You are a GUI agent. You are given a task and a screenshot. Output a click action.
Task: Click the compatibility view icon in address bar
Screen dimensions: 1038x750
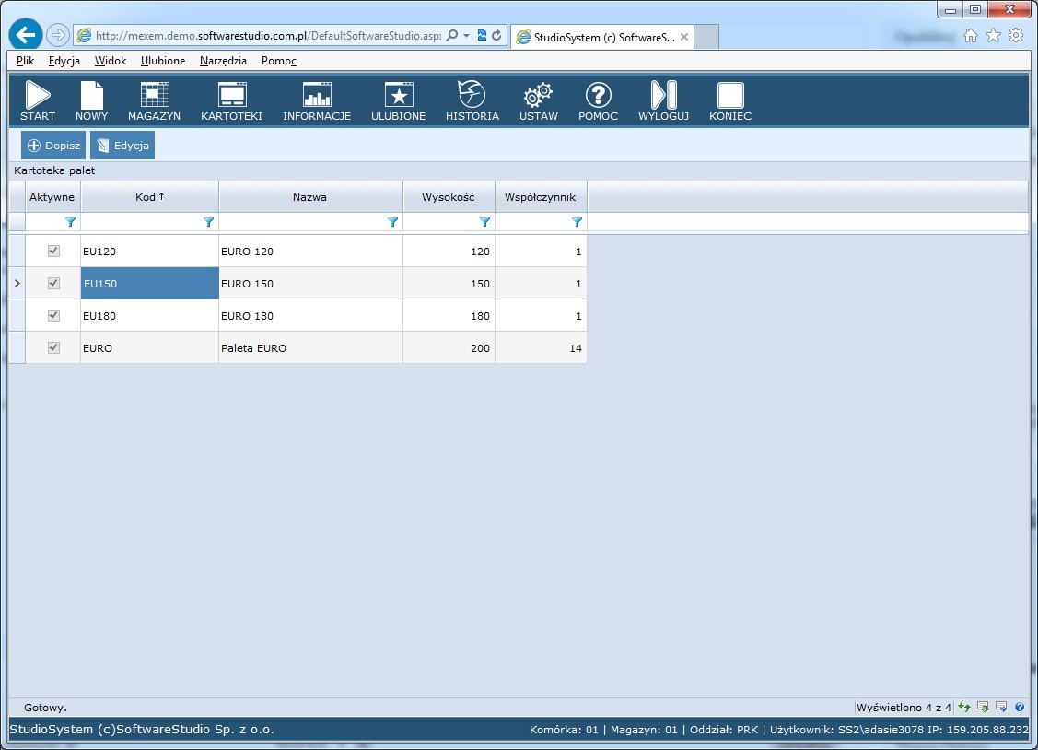click(482, 35)
